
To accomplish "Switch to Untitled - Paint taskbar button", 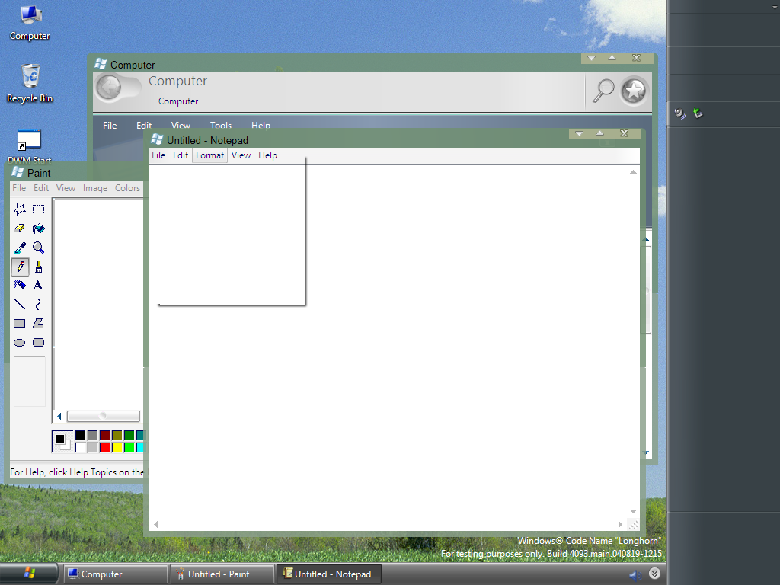I will click(222, 574).
